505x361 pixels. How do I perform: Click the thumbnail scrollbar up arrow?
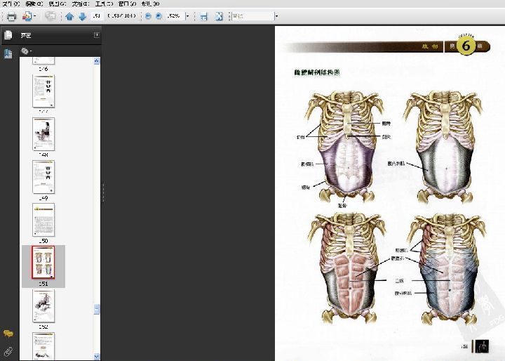97,60
